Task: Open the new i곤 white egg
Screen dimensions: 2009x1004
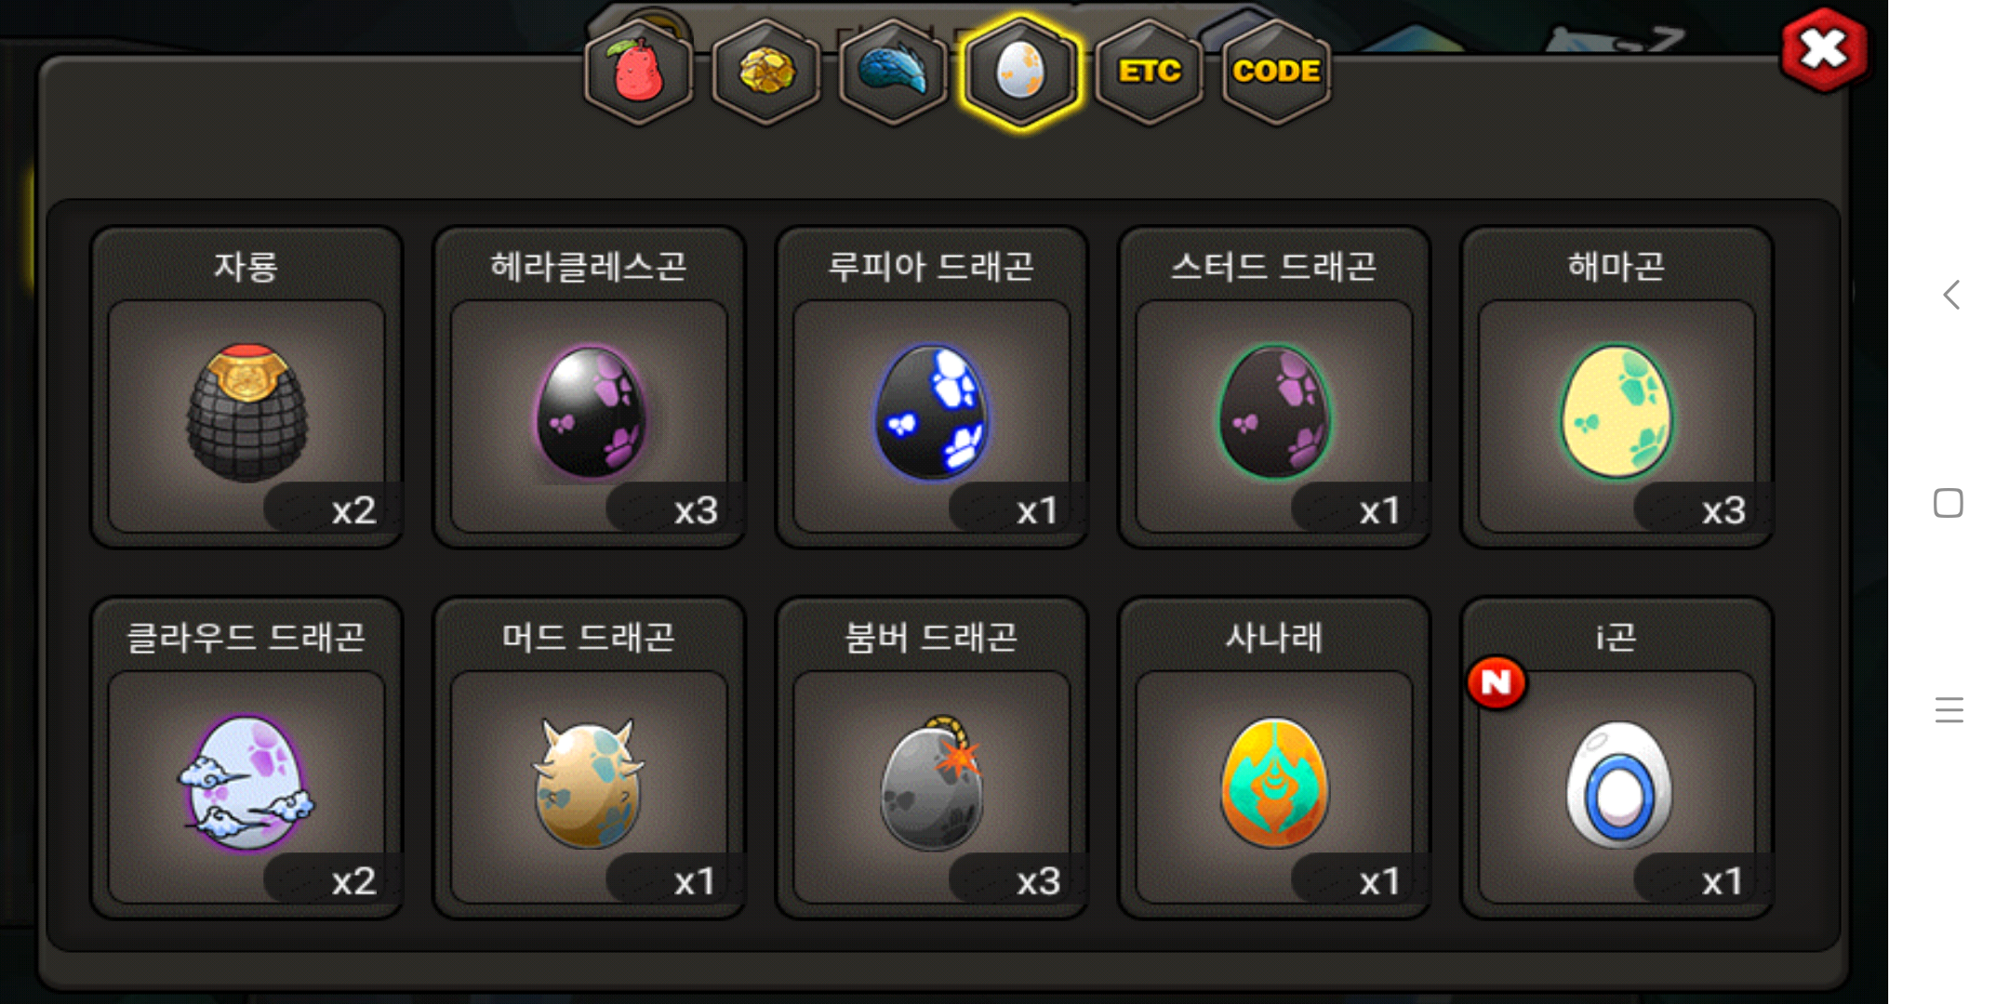Action: tap(1617, 758)
